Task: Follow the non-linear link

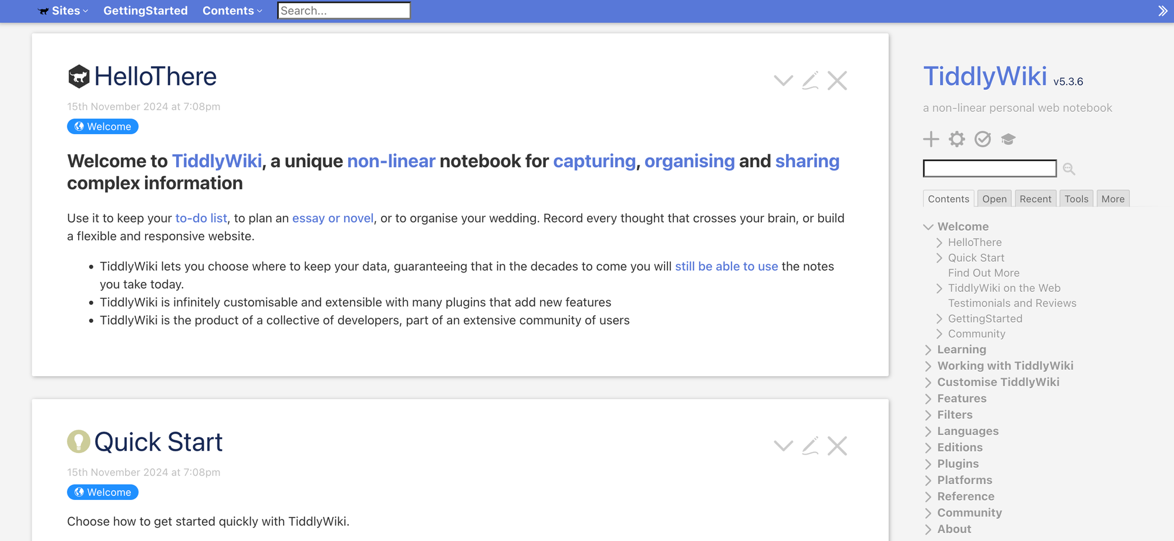Action: pos(391,161)
